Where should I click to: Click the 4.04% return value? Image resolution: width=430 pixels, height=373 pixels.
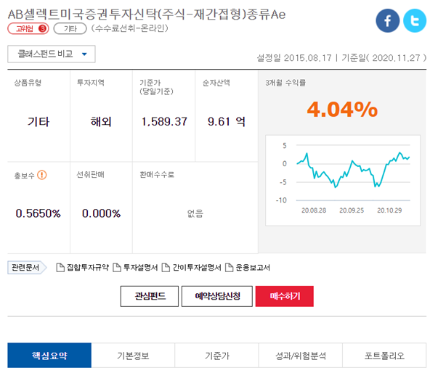[342, 110]
